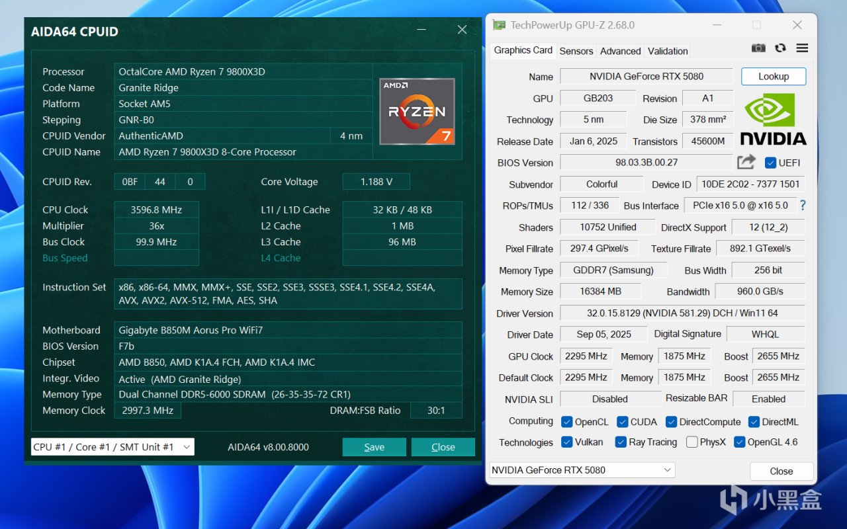Click the Close button at GPU-Z bottom

coord(781,471)
